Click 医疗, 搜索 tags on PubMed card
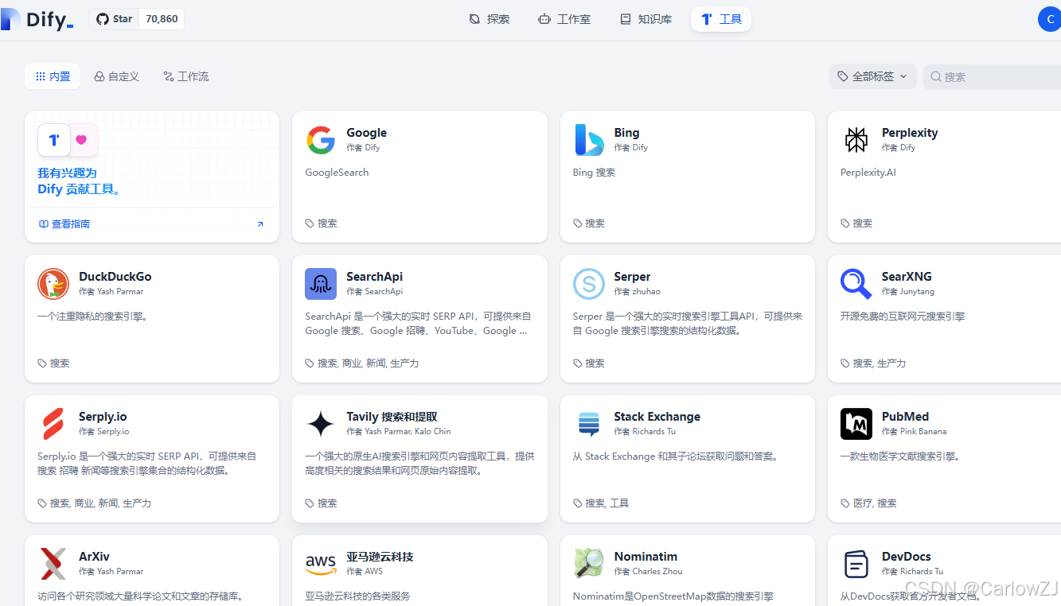Screen dimensions: 1061x606 coord(875,503)
